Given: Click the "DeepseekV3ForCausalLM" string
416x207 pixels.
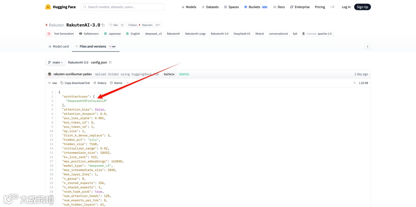Looking at the screenshot, I should coord(87,101).
